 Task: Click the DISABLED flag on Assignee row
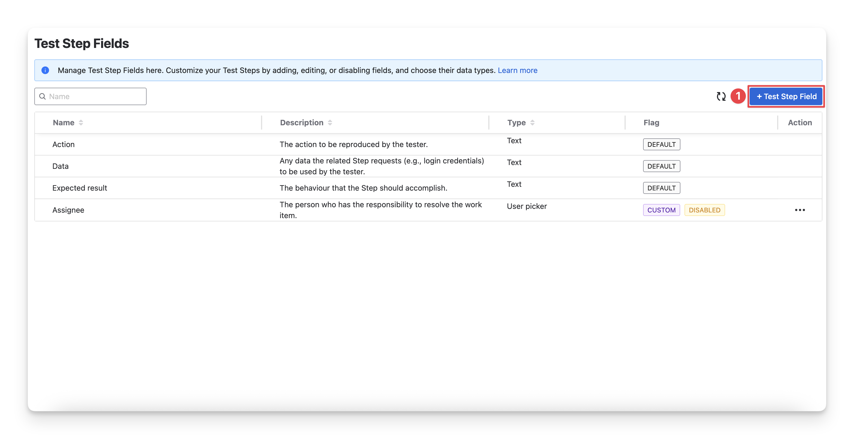(704, 210)
